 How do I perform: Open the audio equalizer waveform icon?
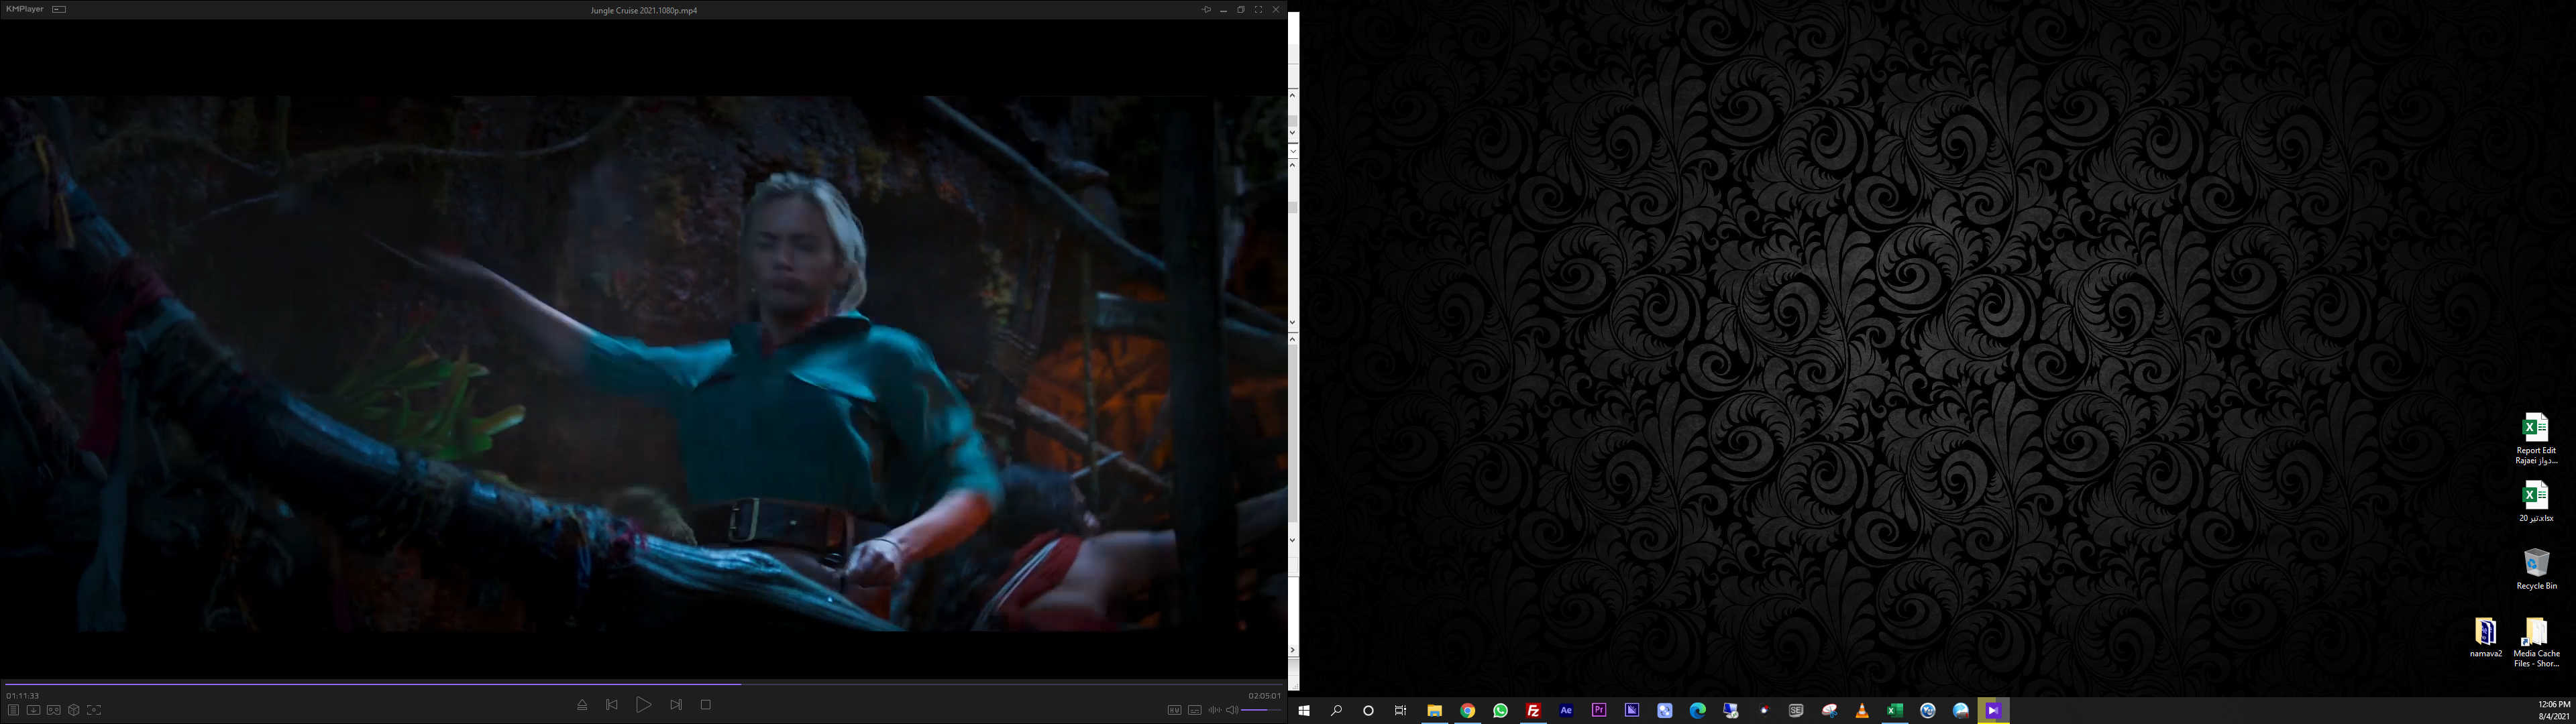(x=1214, y=710)
